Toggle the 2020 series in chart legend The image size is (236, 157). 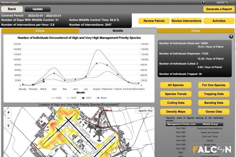click(56, 98)
